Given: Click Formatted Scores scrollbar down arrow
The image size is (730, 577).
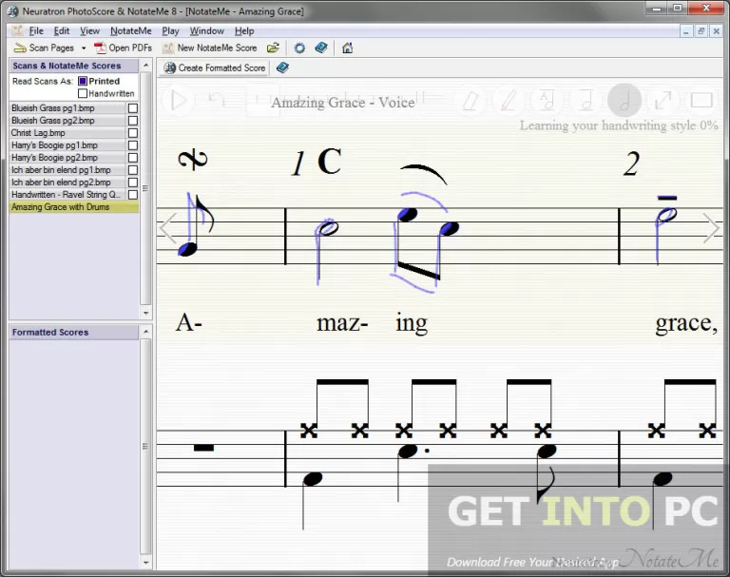Looking at the screenshot, I should pyautogui.click(x=145, y=563).
